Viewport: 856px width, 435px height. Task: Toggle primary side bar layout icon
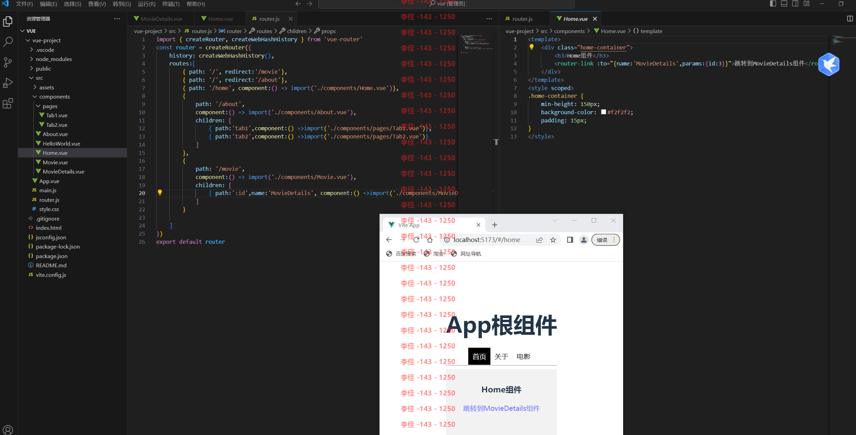(773, 4)
